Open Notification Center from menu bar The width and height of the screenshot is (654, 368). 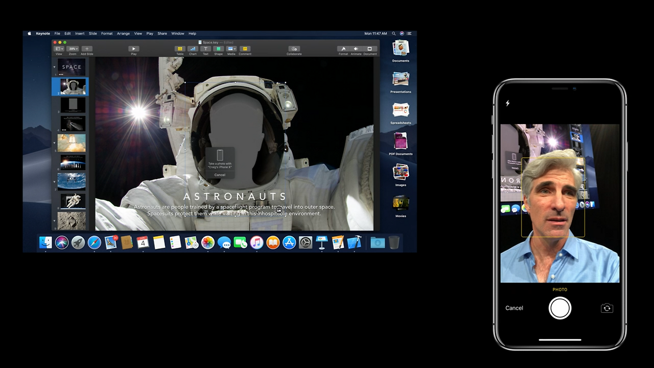409,34
